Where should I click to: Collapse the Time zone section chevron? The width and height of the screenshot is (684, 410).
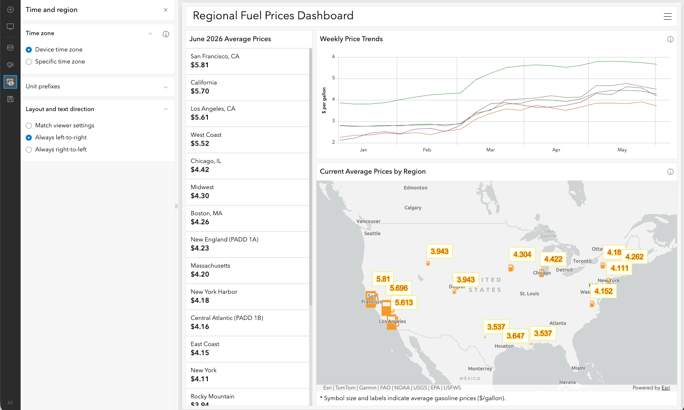tap(150, 33)
